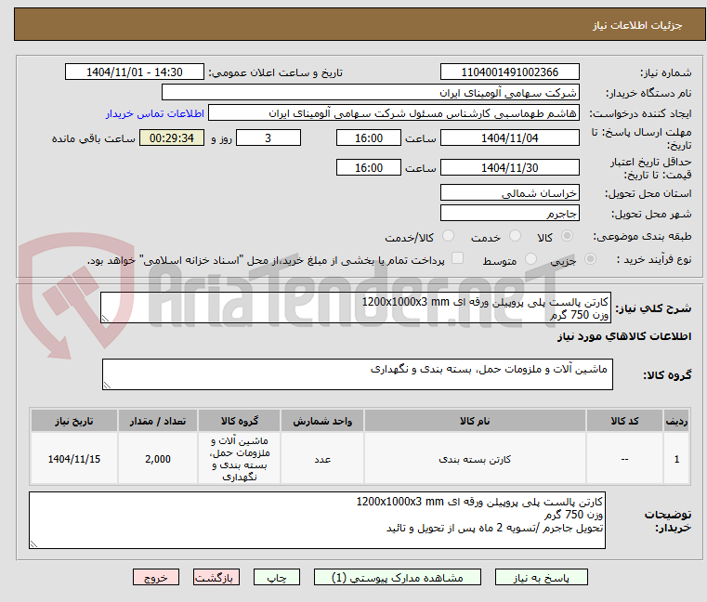Click the ردیف column header
This screenshot has width=707, height=602.
coord(676,421)
